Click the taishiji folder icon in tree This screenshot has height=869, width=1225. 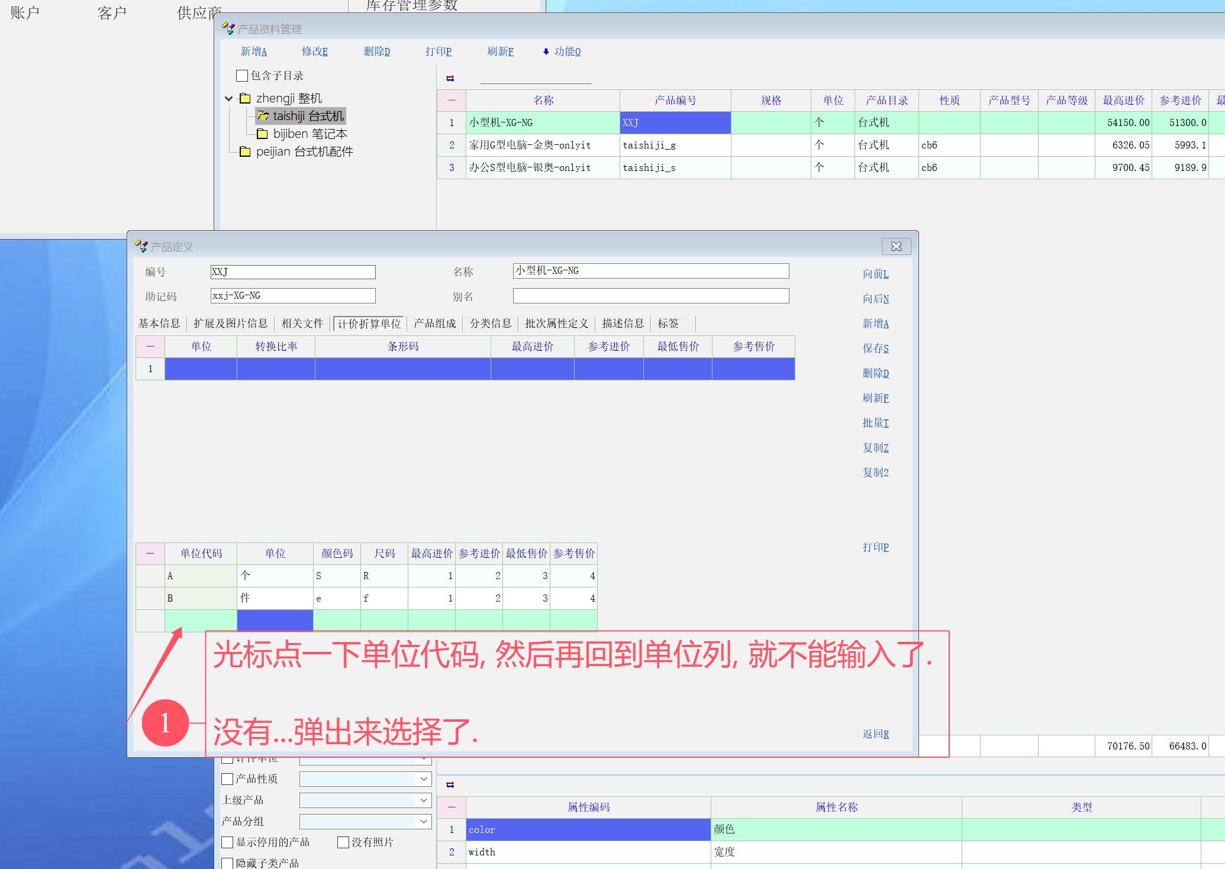click(x=263, y=116)
